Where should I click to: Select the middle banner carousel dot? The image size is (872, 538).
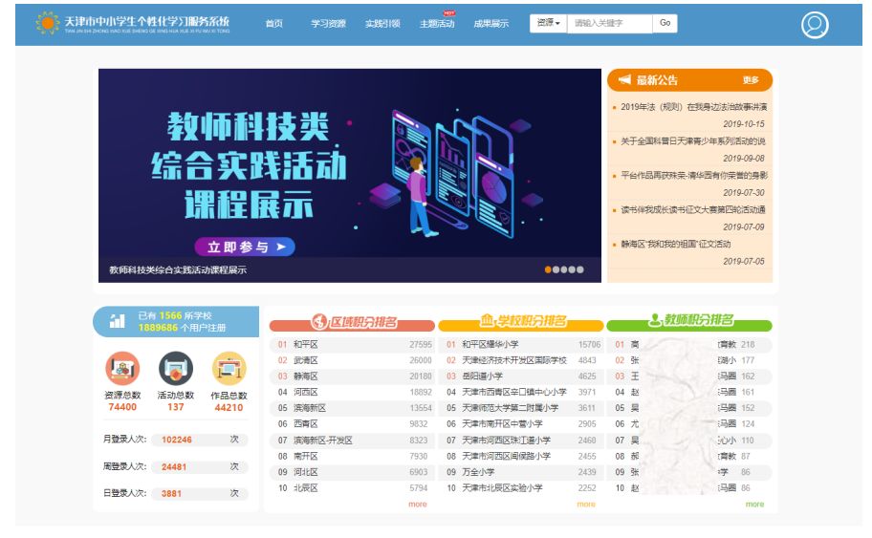[x=564, y=269]
